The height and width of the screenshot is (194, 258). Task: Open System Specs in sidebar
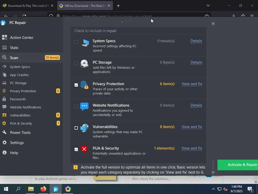click(x=20, y=67)
